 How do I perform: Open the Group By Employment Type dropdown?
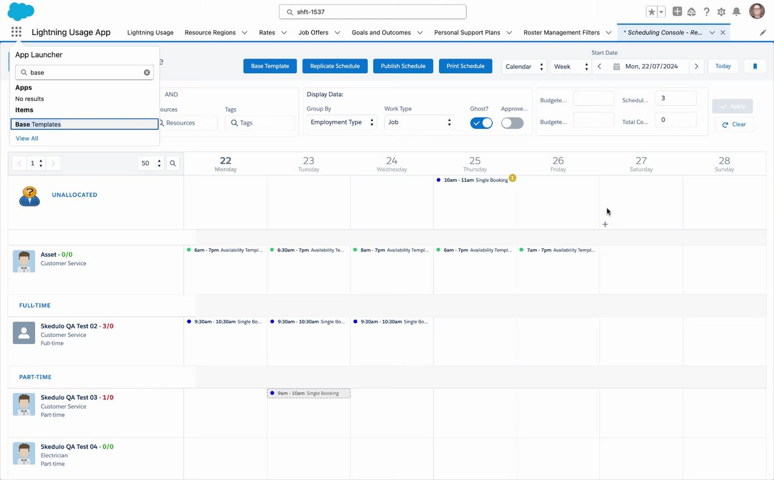342,122
